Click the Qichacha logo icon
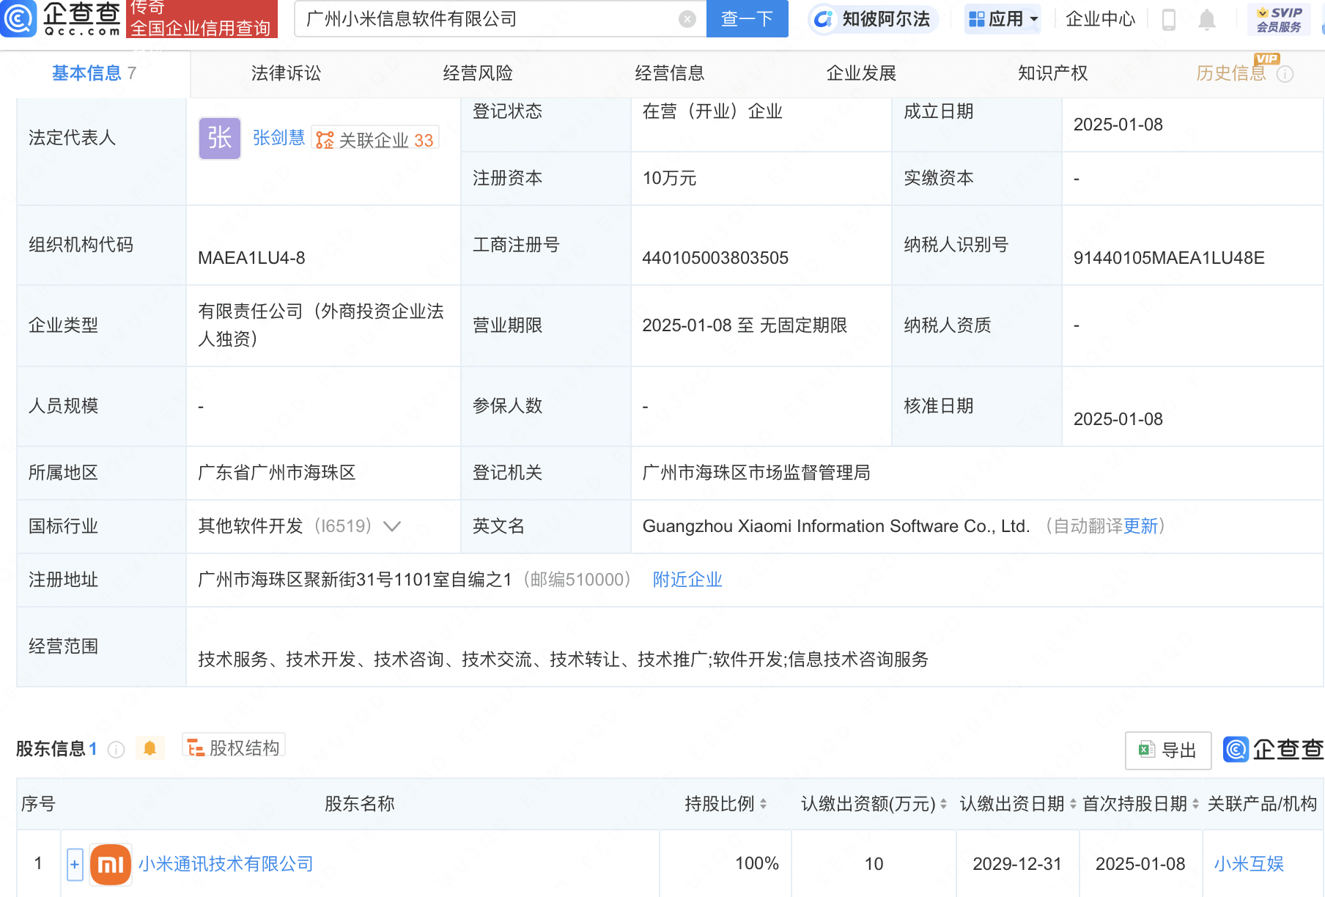 (18, 18)
